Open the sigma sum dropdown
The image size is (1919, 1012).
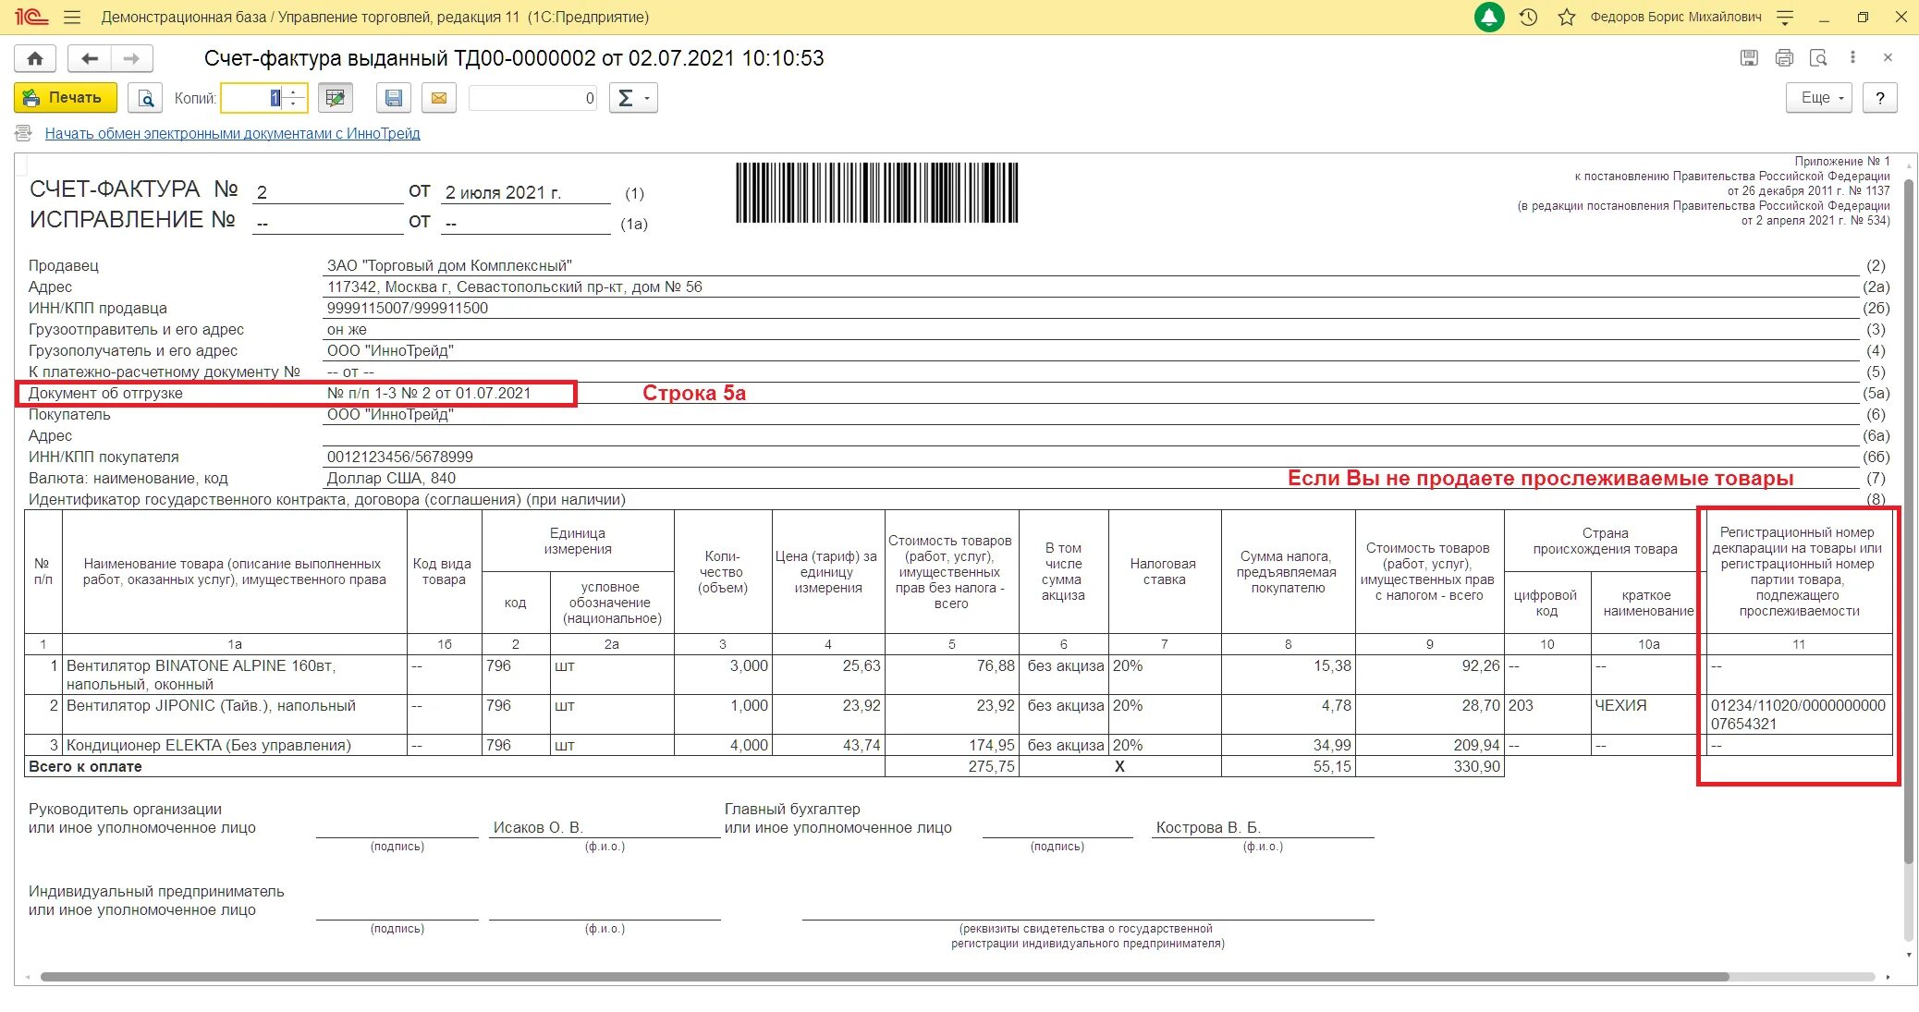click(x=633, y=98)
